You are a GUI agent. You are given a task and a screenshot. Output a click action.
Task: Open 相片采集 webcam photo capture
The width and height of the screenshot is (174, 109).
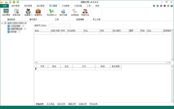tap(63, 12)
